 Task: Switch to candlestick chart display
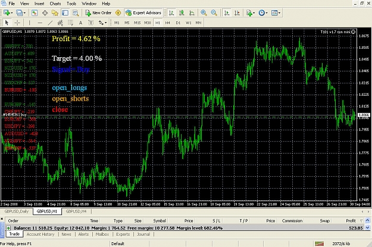tap(182, 13)
